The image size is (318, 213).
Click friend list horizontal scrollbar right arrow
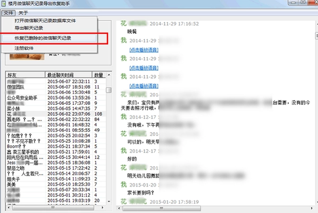coord(103,207)
